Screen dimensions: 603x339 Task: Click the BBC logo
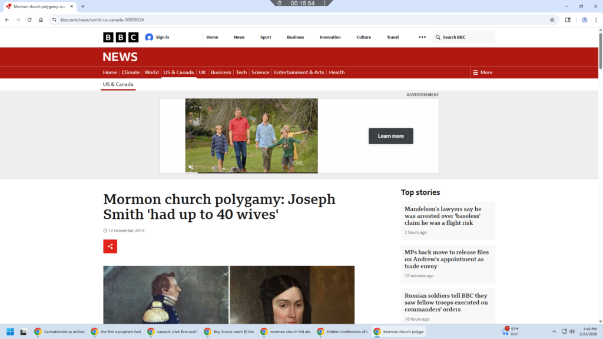pos(121,37)
